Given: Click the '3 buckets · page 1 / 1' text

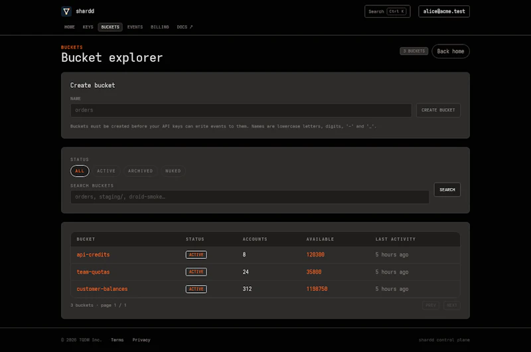Looking at the screenshot, I should tap(98, 306).
